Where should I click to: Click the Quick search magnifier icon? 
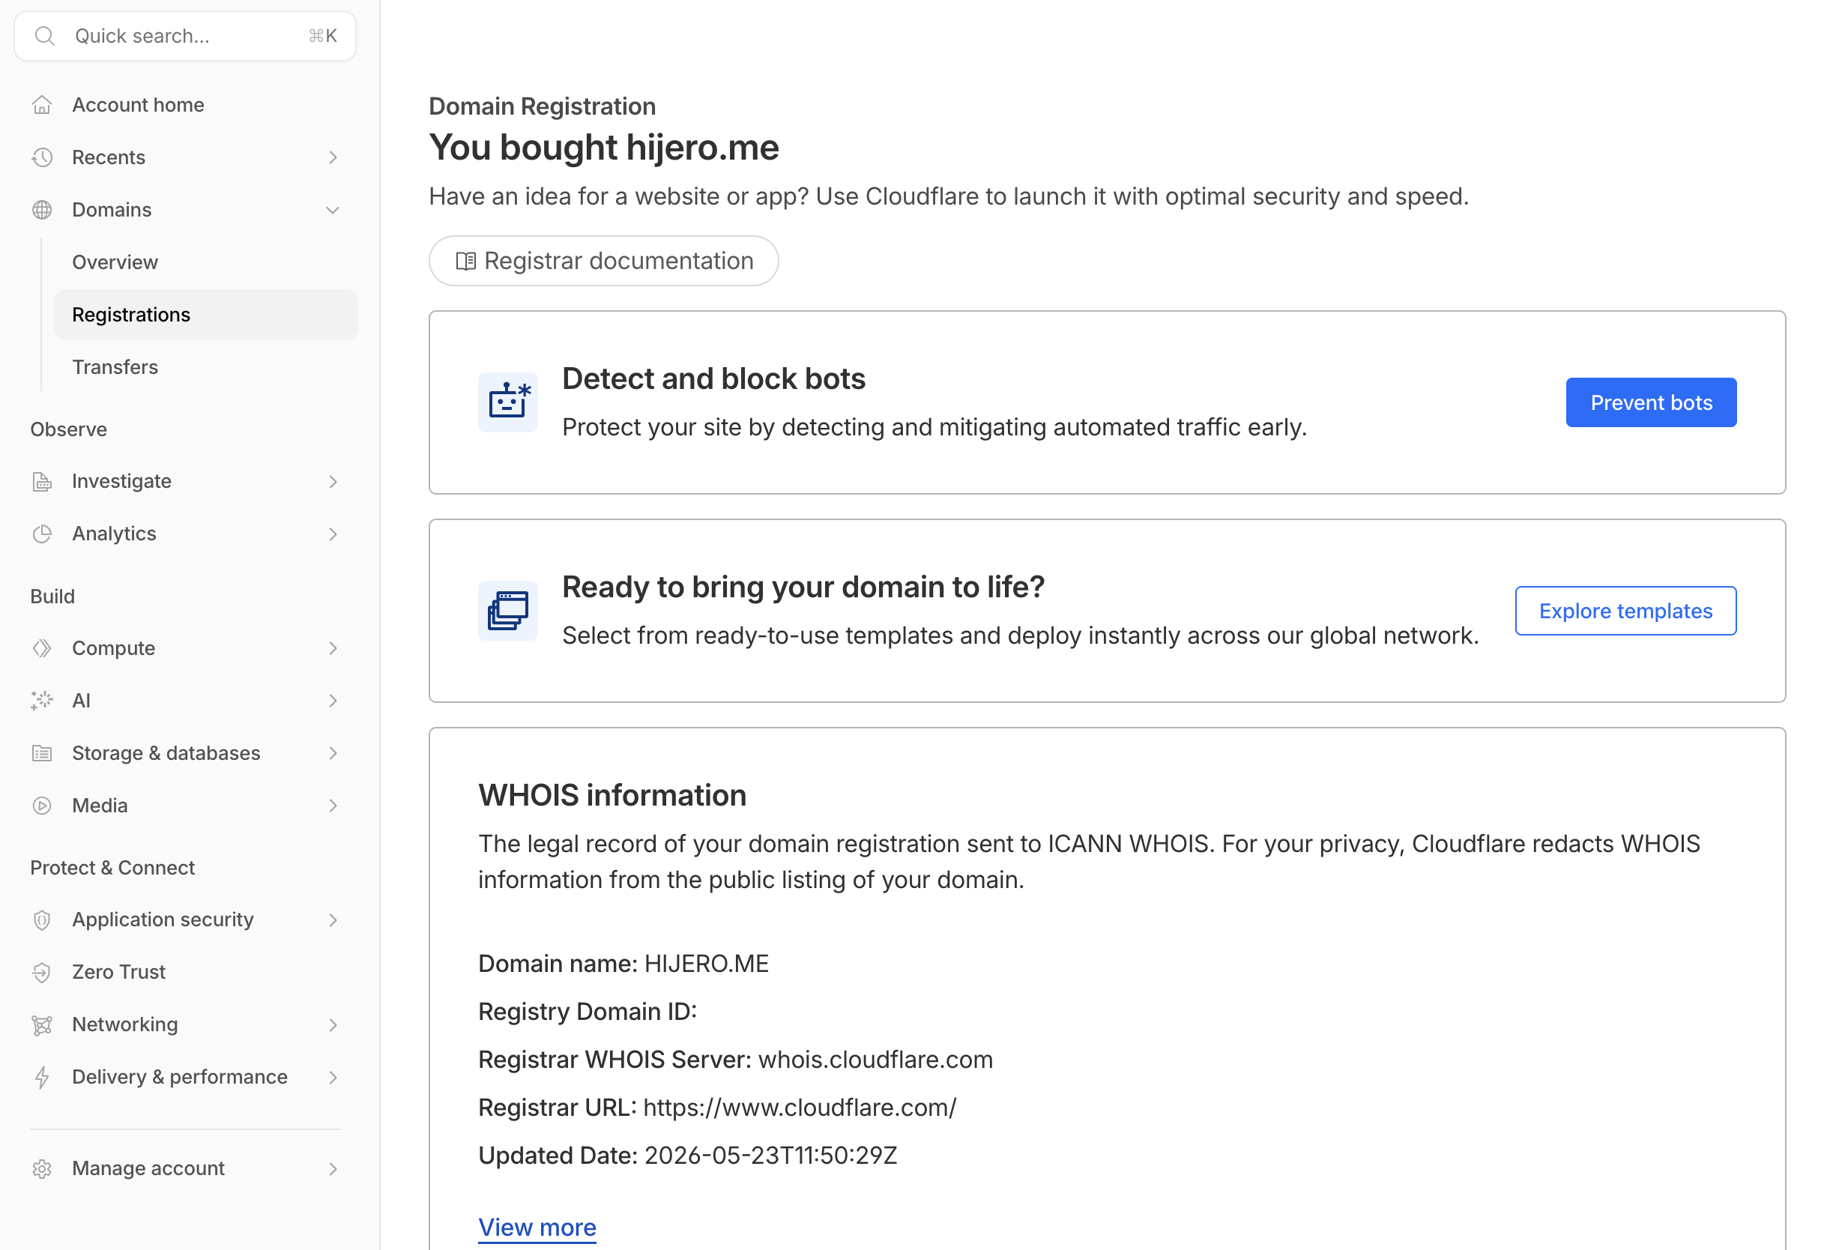click(45, 36)
